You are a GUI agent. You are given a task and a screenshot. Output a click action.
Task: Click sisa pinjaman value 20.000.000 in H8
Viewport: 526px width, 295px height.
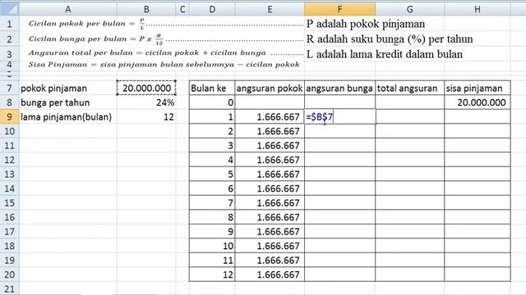coord(477,102)
